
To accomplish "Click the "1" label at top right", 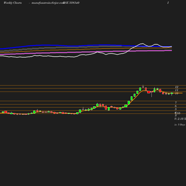I will 168,3.
